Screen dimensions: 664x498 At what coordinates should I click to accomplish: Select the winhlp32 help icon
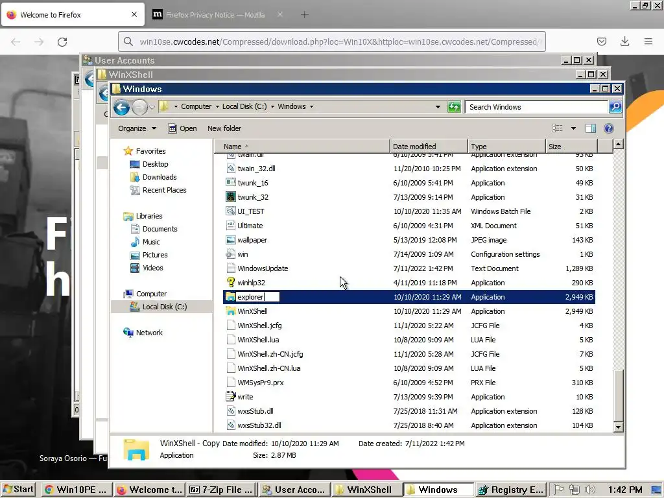230,283
